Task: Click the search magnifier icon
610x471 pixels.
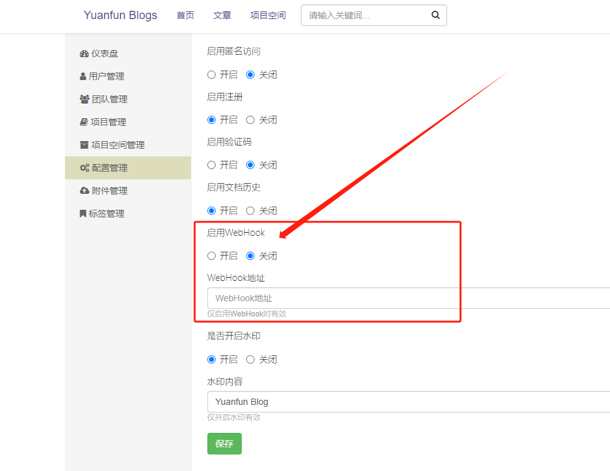Action: click(436, 15)
